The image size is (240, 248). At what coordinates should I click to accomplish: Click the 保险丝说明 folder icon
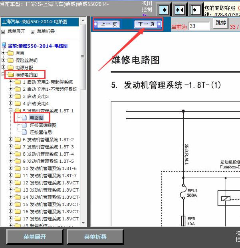pos(10,60)
